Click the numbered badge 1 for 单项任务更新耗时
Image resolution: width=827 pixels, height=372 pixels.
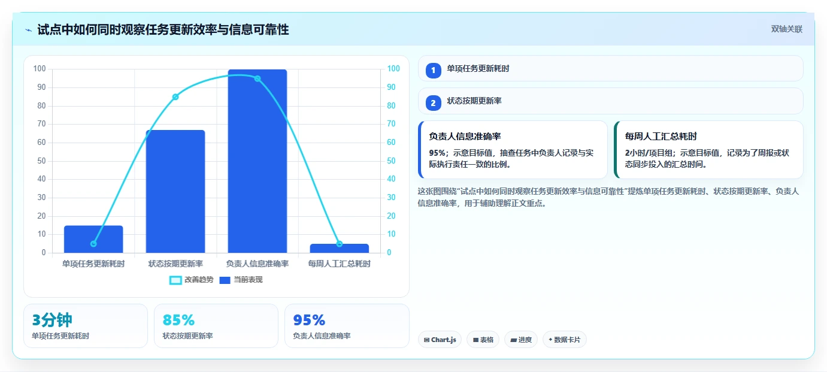coord(434,70)
